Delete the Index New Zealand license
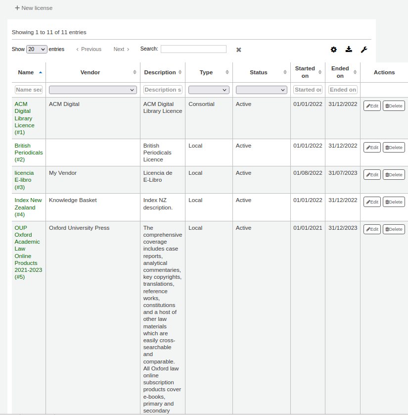 click(394, 202)
